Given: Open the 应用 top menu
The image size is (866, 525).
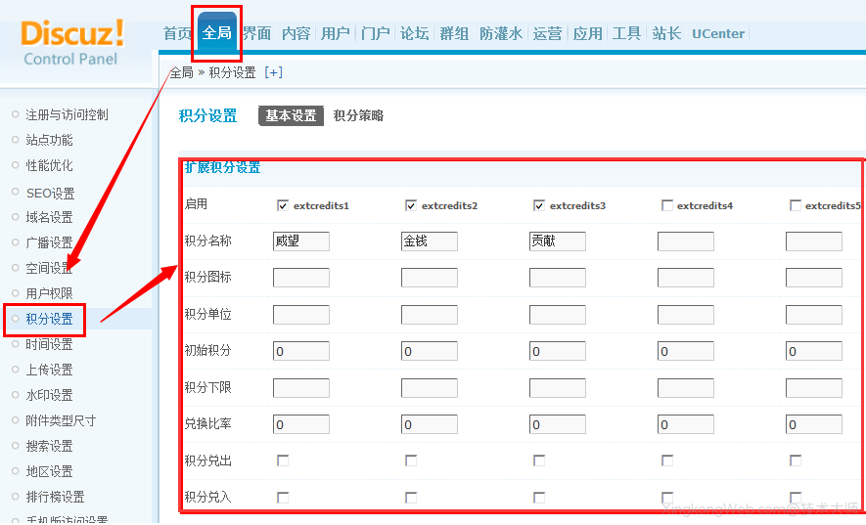Looking at the screenshot, I should coord(587,33).
